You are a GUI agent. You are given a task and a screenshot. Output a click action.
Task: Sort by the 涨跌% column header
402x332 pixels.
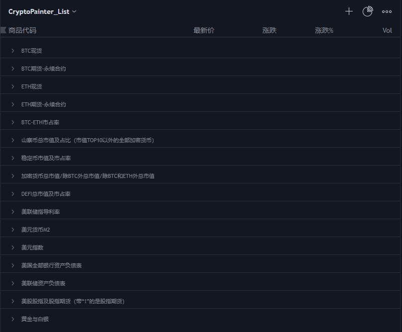pos(324,30)
